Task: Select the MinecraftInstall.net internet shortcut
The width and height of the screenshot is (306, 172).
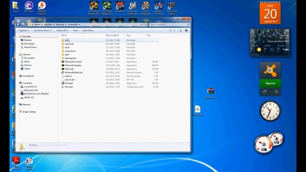Action: tap(110, 72)
